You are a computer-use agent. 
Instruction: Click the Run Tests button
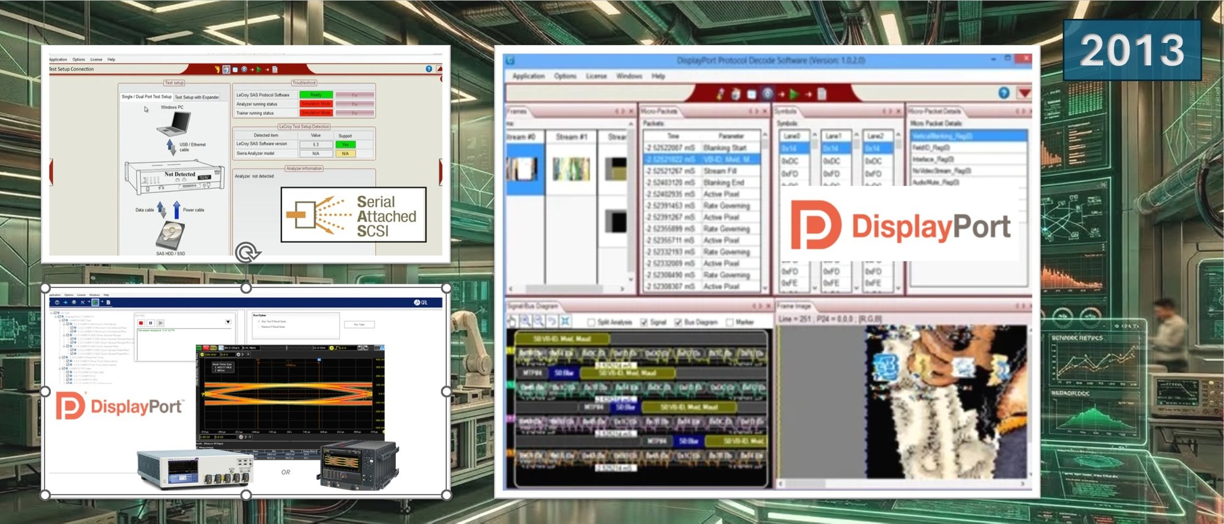(x=359, y=324)
